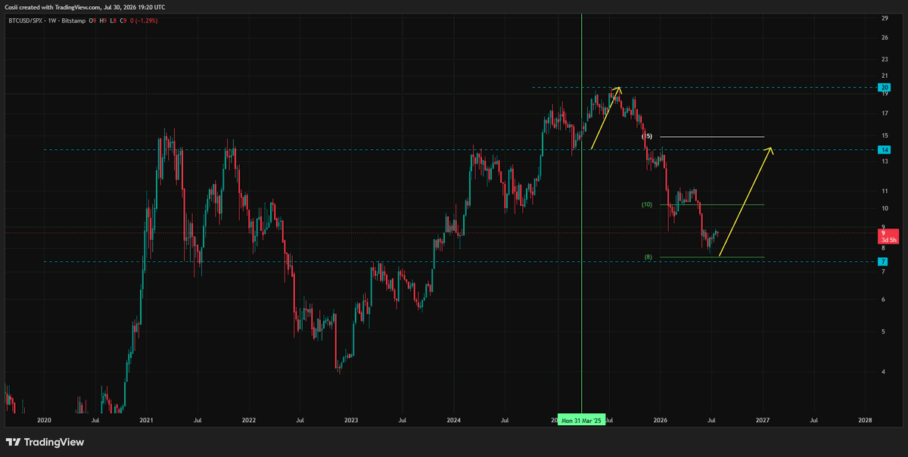Click the 2020 label on the time axis

pyautogui.click(x=44, y=420)
